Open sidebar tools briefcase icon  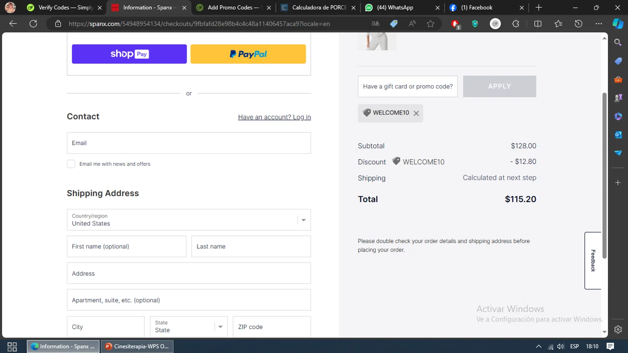(x=618, y=79)
